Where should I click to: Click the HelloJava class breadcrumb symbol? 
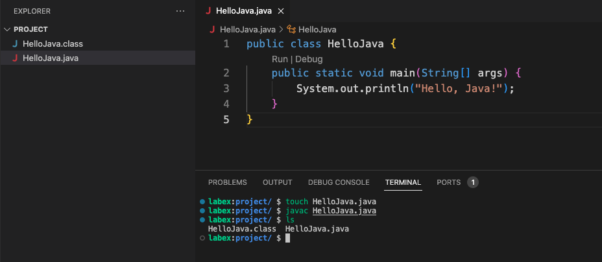click(x=317, y=30)
